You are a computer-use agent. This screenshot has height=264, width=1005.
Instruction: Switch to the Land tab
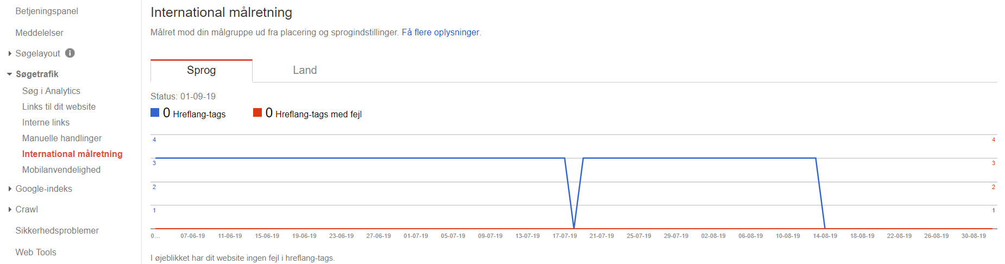tap(304, 71)
